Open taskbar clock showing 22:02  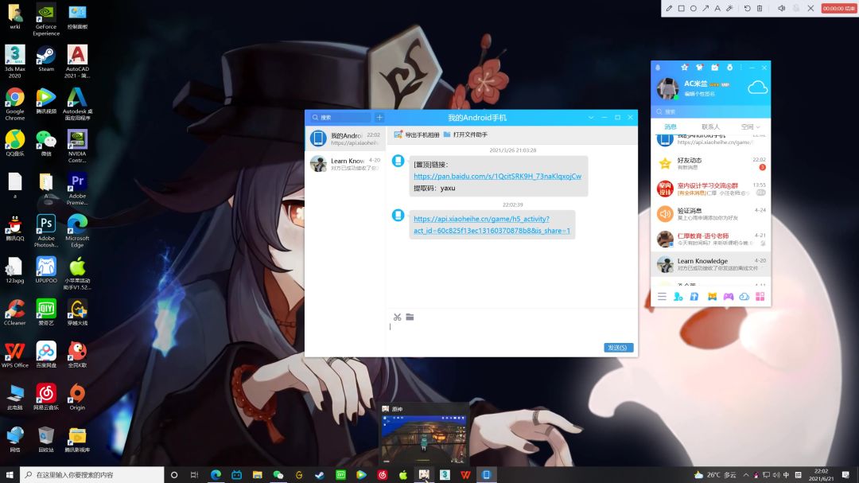(x=821, y=475)
